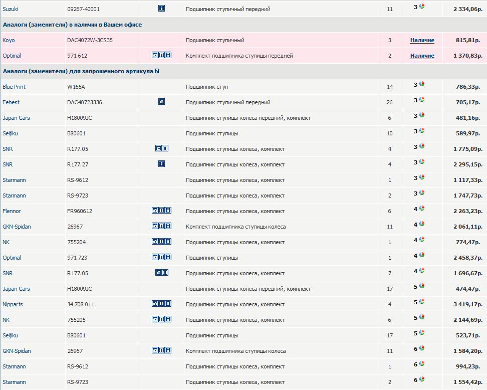
Task: Open the Koyo brand link
Action: tap(9, 40)
